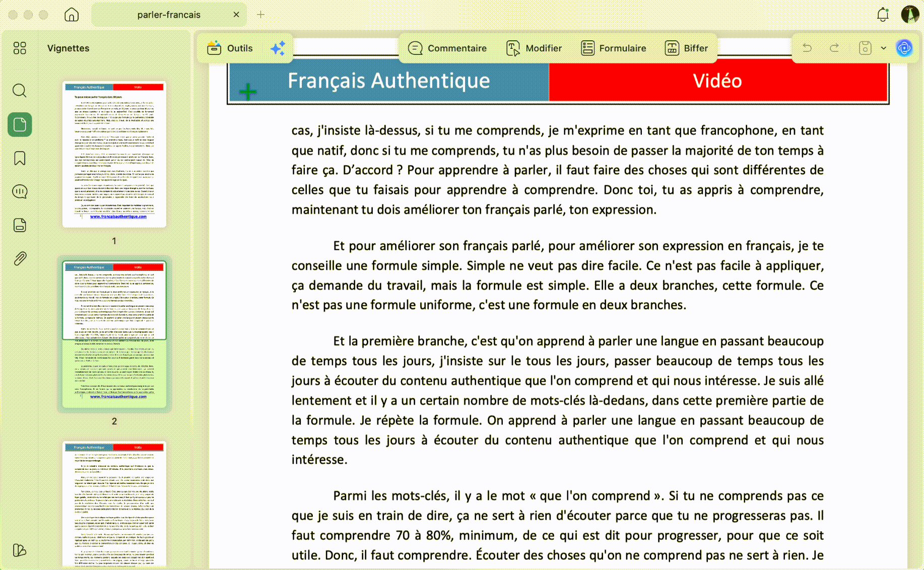924x570 pixels.
Task: Click paragraph starting 'Parmi les mots-clés'
Action: [557, 525]
